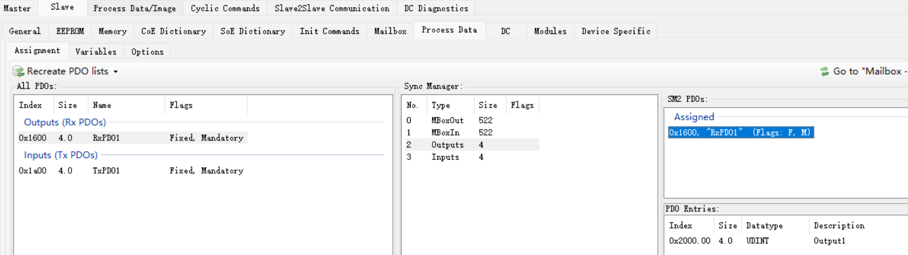Select the 0x2000.00 Output1 PDO entry

coord(756,241)
